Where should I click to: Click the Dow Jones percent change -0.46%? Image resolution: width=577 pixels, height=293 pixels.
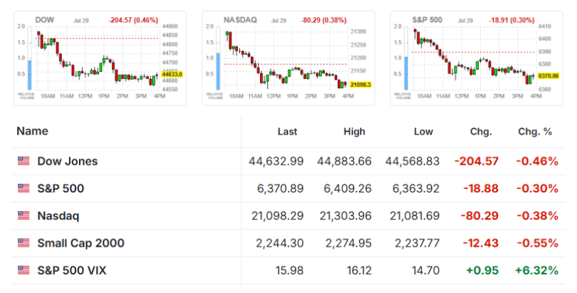pyautogui.click(x=537, y=161)
